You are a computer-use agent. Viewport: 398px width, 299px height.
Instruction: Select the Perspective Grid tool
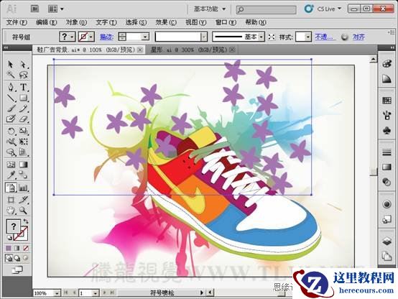[24, 152]
